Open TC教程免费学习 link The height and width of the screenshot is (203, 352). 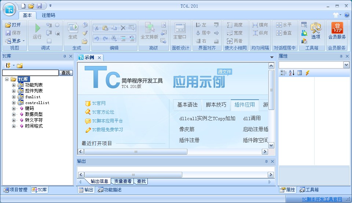pos(107,130)
